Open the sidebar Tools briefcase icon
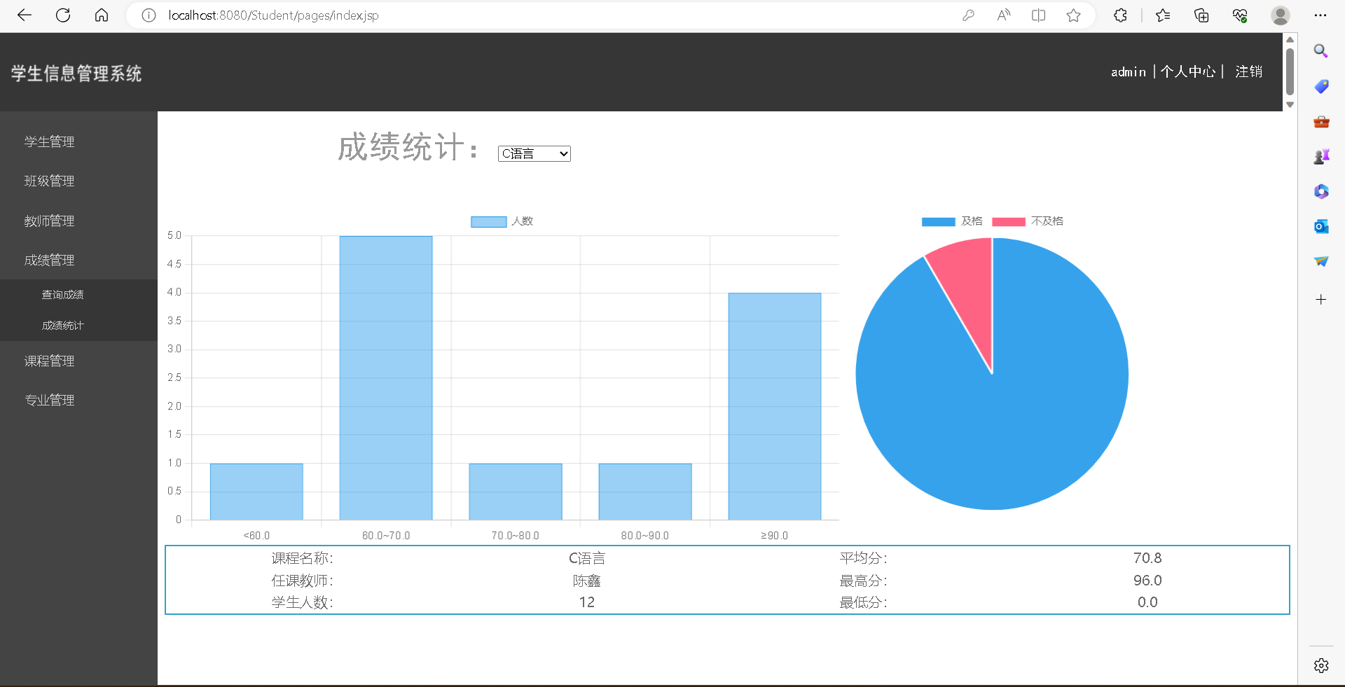 [1321, 121]
